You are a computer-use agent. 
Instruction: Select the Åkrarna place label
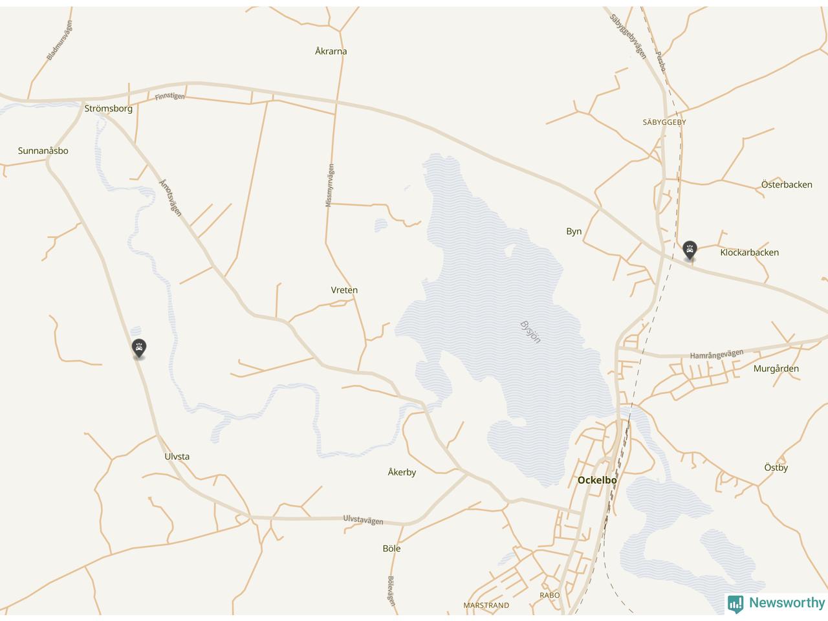331,51
